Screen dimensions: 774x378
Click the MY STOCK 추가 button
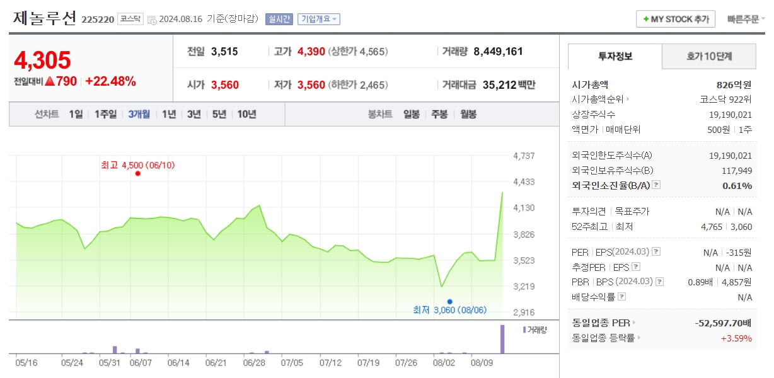[x=675, y=19]
